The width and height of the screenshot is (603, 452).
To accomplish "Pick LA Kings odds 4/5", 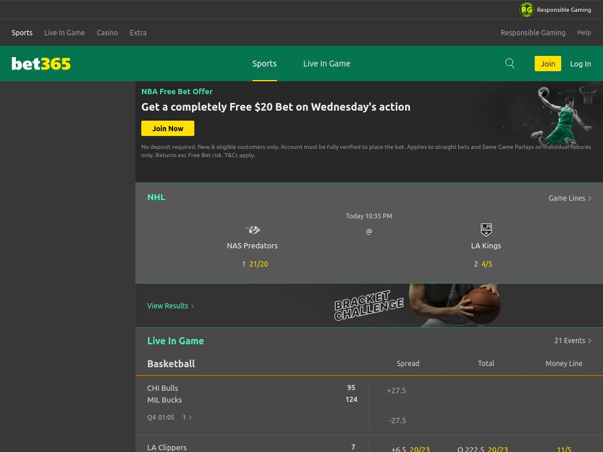I will (487, 264).
